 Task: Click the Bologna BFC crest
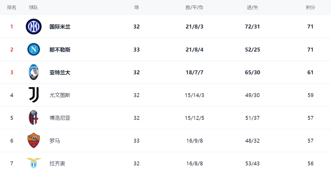tap(33, 118)
